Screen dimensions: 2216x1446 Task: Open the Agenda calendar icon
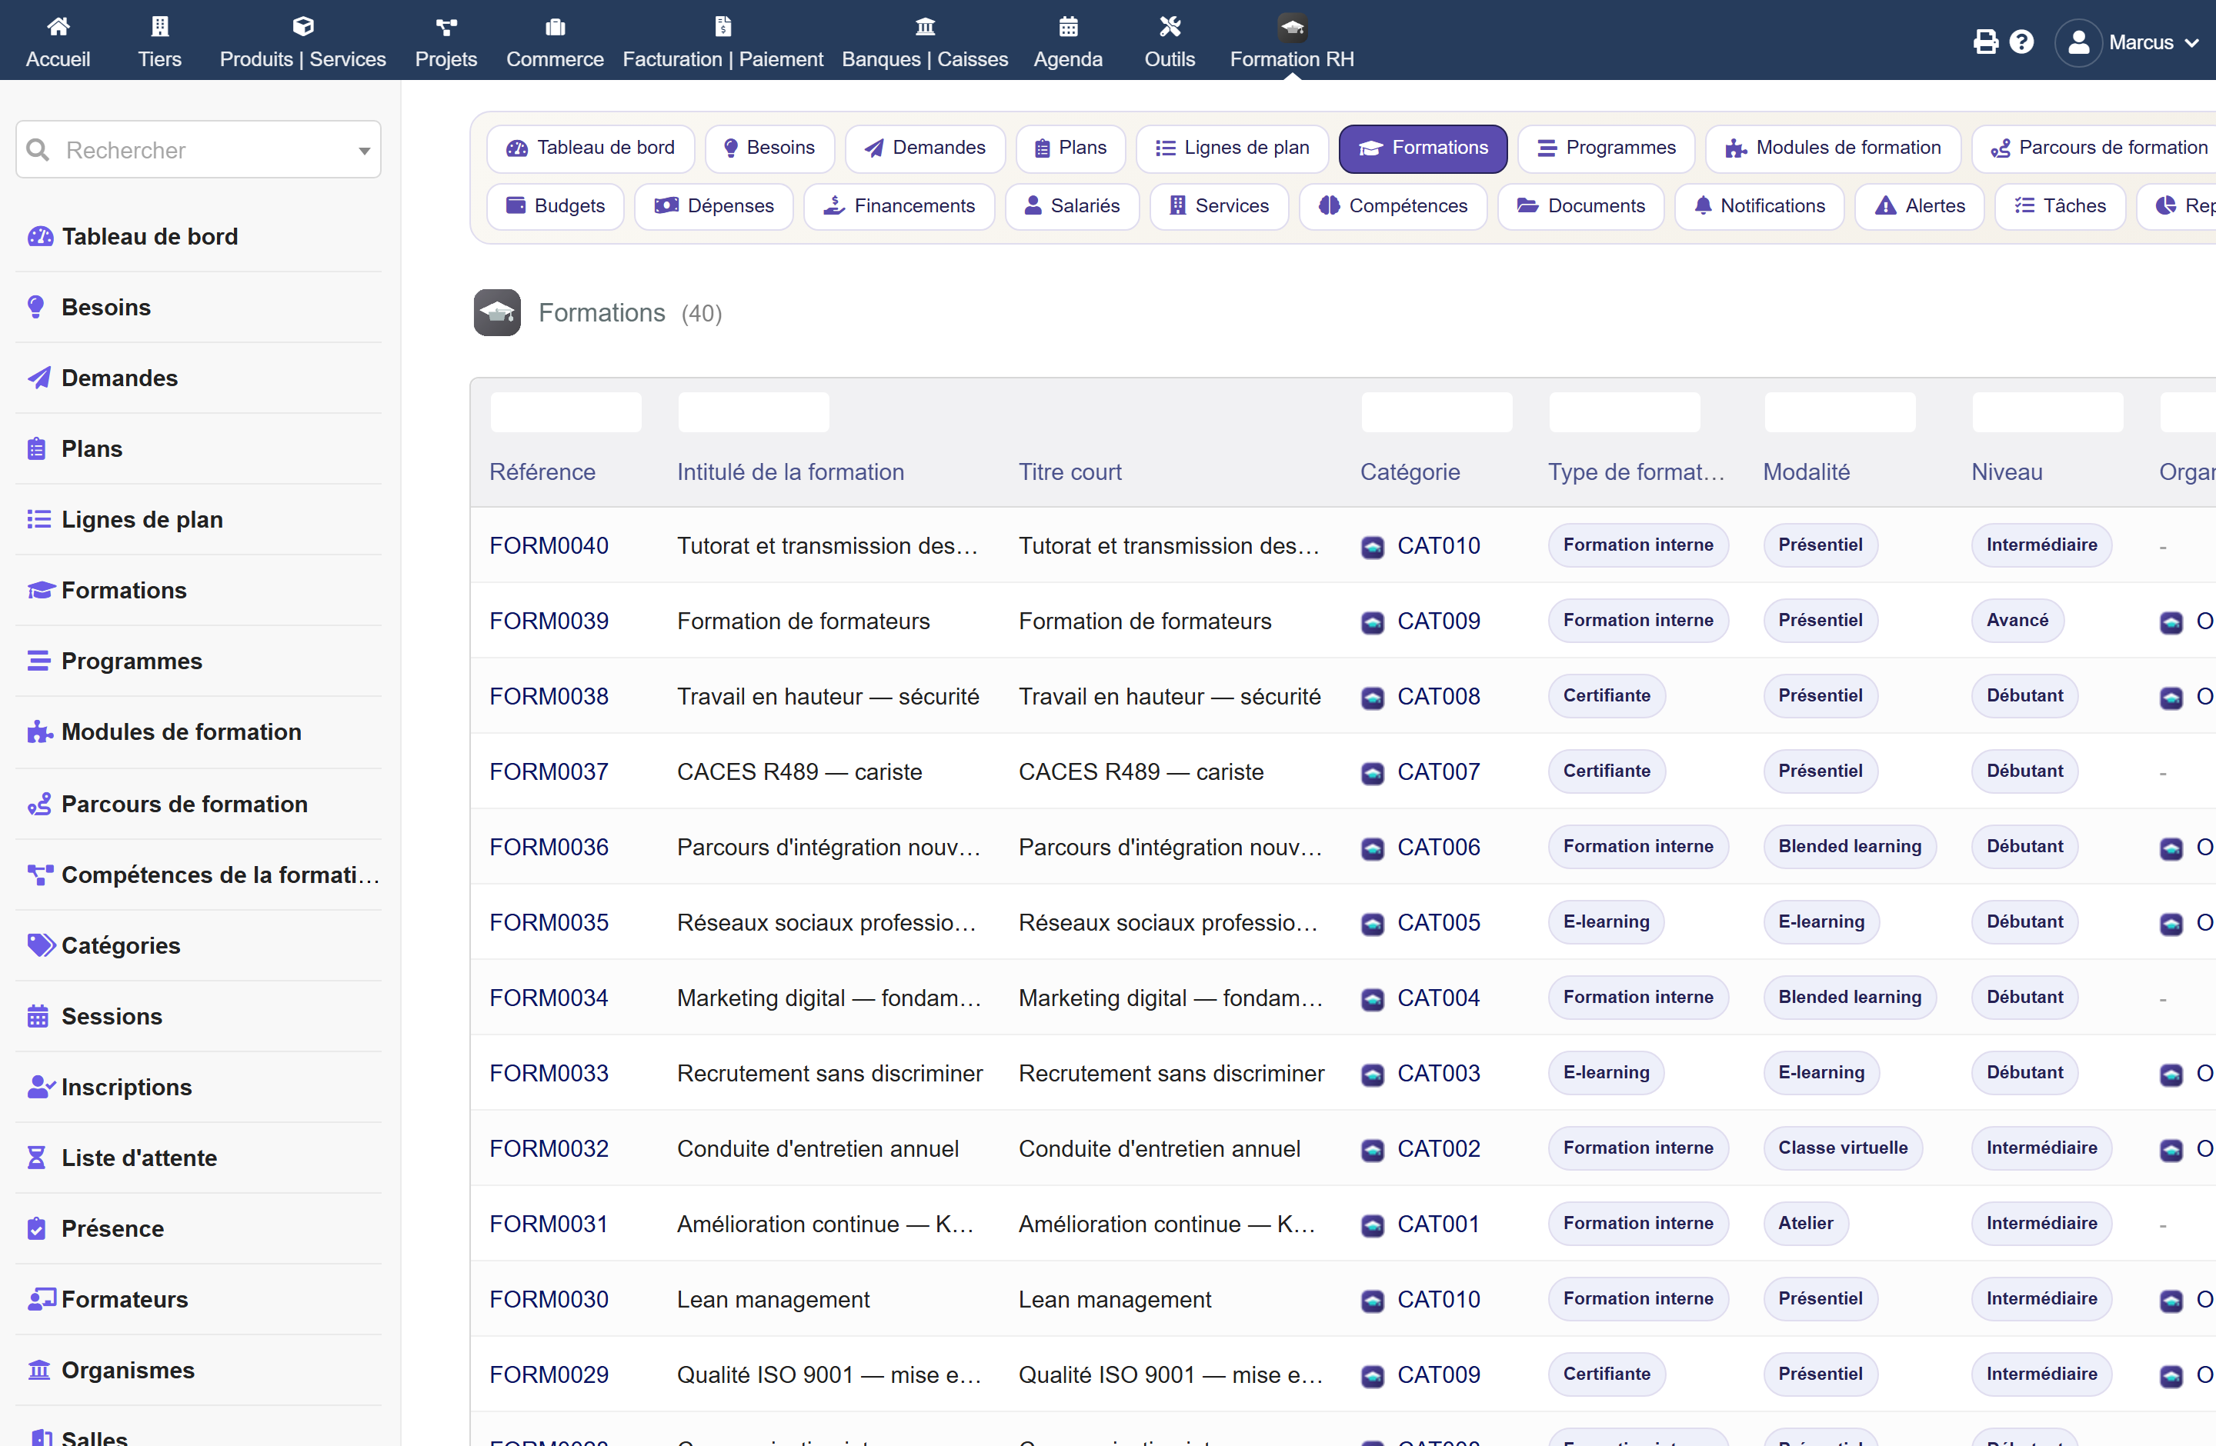pyautogui.click(x=1068, y=26)
